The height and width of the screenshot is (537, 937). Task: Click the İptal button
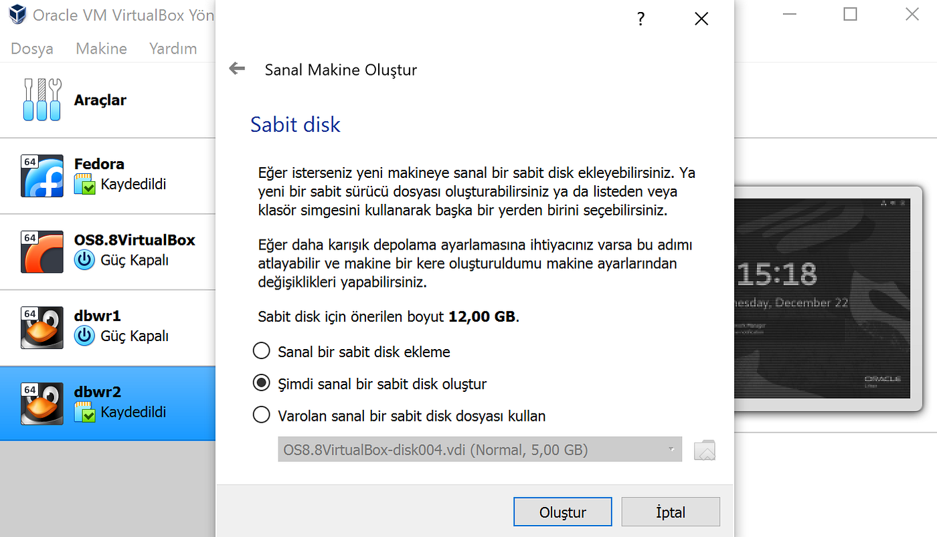[x=671, y=512]
